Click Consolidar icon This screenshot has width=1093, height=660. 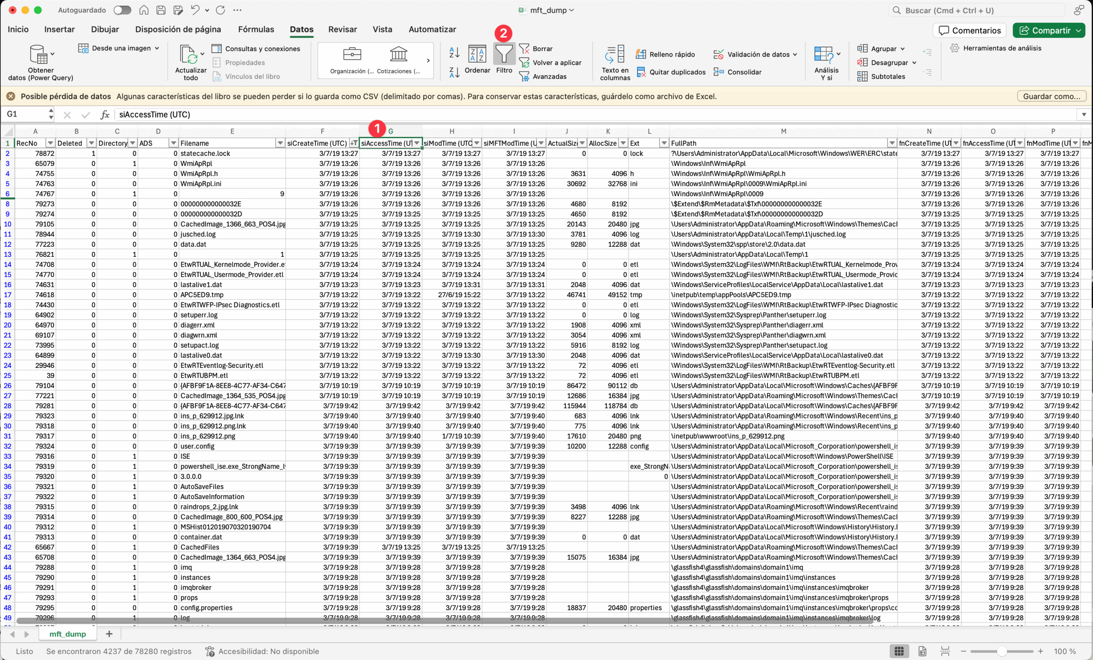(719, 72)
